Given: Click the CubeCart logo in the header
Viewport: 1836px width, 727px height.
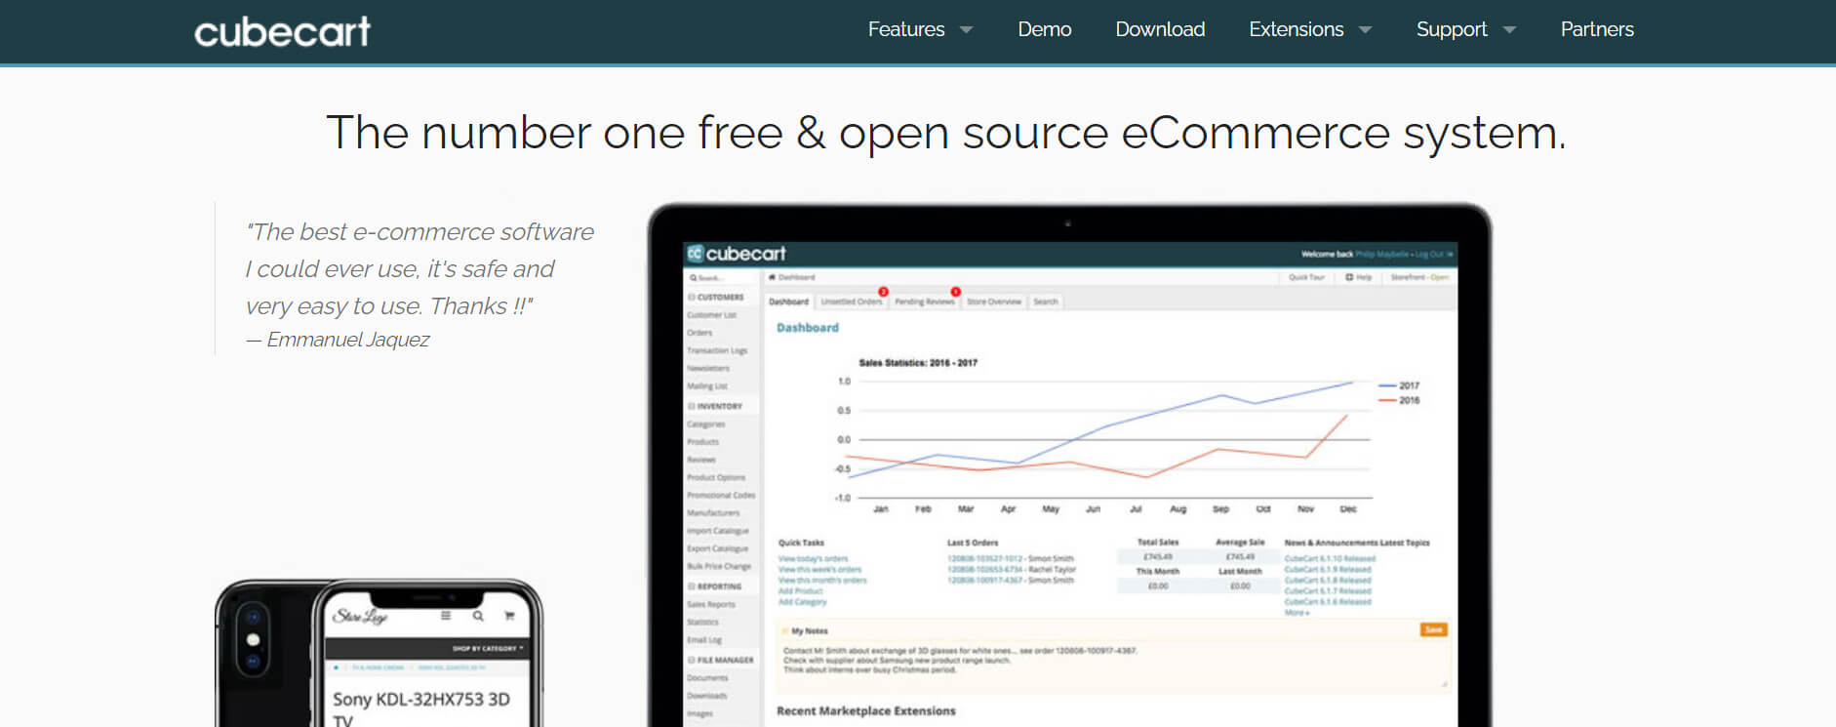Looking at the screenshot, I should pos(282,31).
